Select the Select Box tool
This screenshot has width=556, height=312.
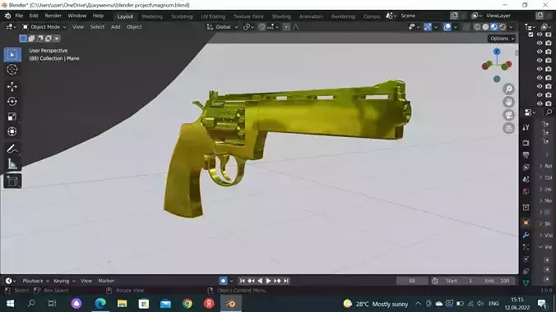(x=12, y=55)
